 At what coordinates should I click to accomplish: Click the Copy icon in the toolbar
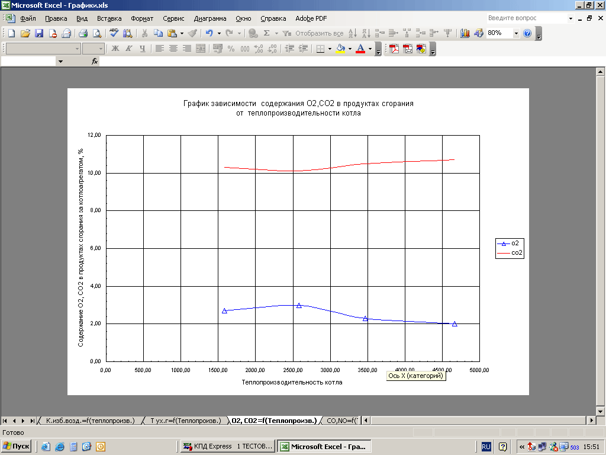pyautogui.click(x=158, y=33)
